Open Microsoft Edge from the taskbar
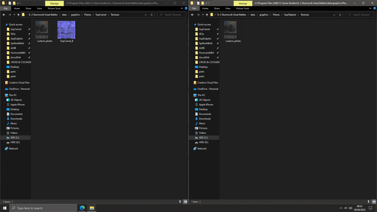This screenshot has height=212, width=377. tap(82, 208)
